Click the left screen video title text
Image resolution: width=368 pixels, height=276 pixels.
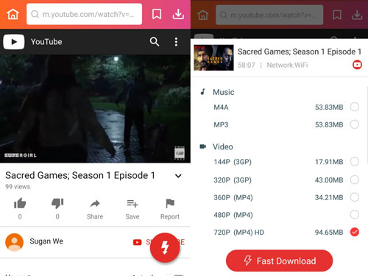coord(80,175)
